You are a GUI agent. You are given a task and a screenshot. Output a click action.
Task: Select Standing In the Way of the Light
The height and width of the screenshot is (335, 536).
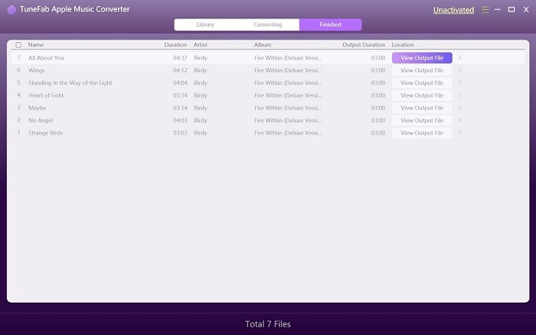coord(70,83)
